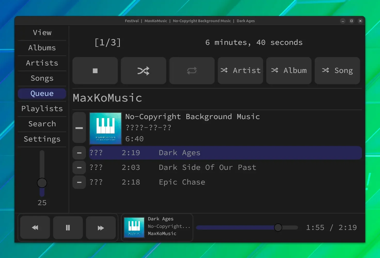Skip to the next track
This screenshot has height=258, width=380.
click(x=101, y=228)
